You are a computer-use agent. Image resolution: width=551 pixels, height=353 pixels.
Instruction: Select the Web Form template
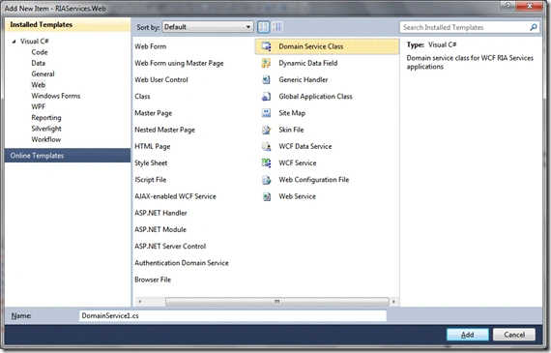[x=151, y=46]
